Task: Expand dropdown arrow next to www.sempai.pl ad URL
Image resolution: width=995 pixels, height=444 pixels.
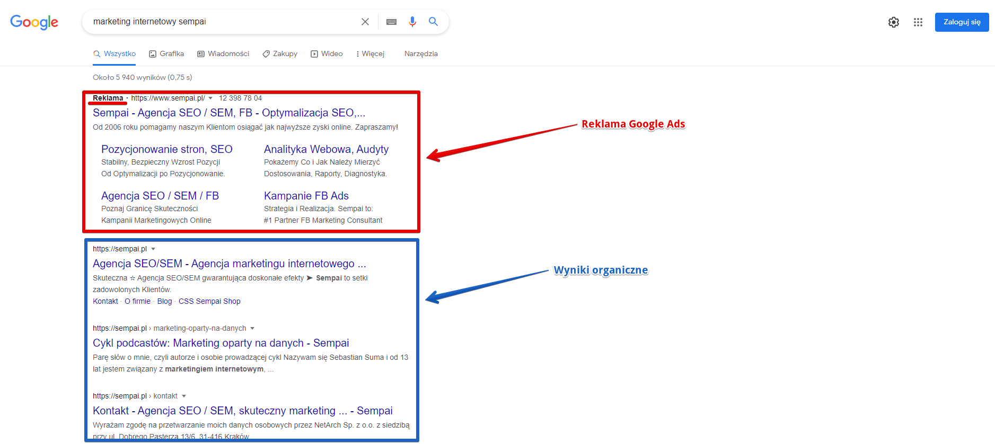Action: pyautogui.click(x=210, y=98)
